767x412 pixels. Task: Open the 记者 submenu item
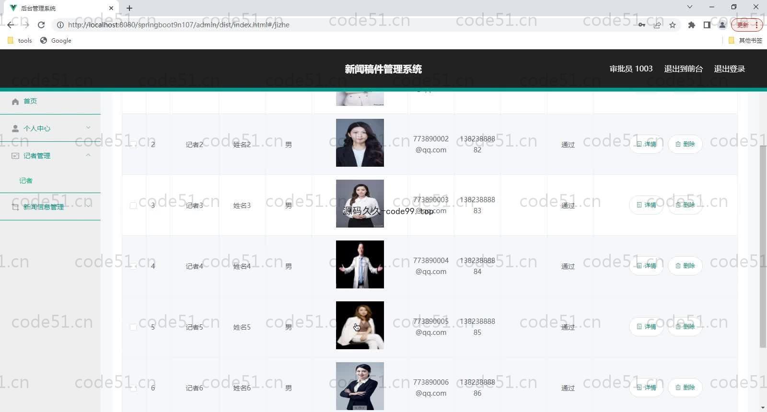[26, 181]
